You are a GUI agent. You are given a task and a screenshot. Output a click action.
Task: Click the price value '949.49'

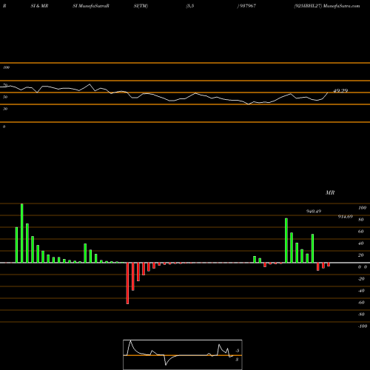(314, 212)
